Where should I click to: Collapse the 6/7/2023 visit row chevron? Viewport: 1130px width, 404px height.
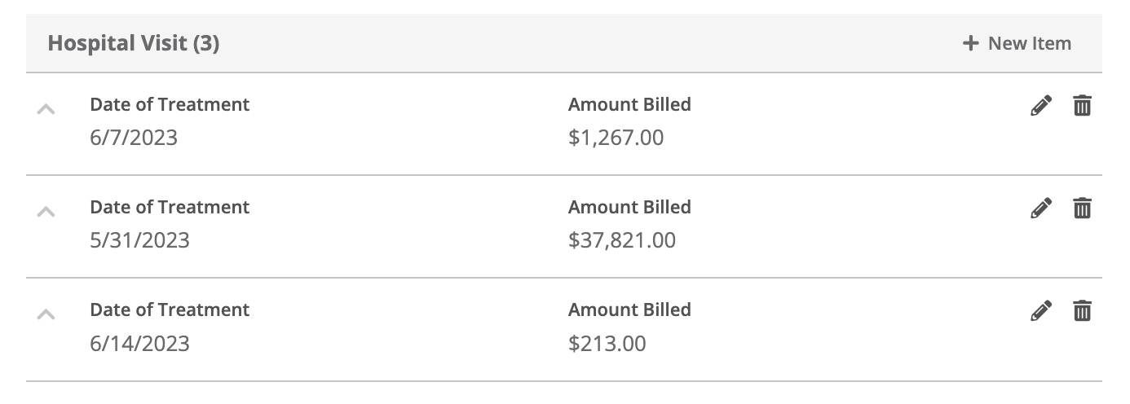(x=46, y=108)
